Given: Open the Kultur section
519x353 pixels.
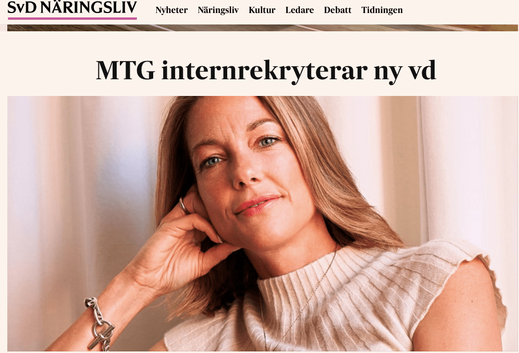Looking at the screenshot, I should click(262, 10).
